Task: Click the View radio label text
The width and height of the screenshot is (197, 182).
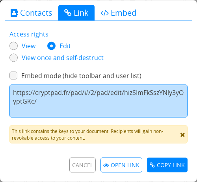Action: coord(29,46)
